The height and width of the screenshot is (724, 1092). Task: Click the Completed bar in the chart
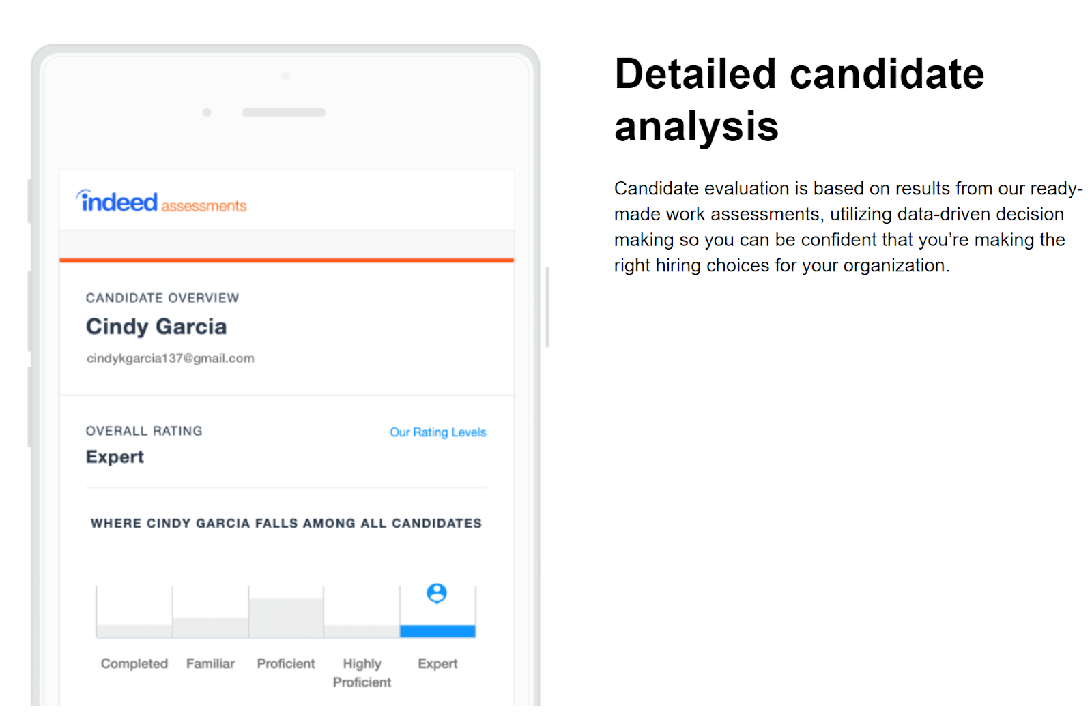pyautogui.click(x=134, y=631)
